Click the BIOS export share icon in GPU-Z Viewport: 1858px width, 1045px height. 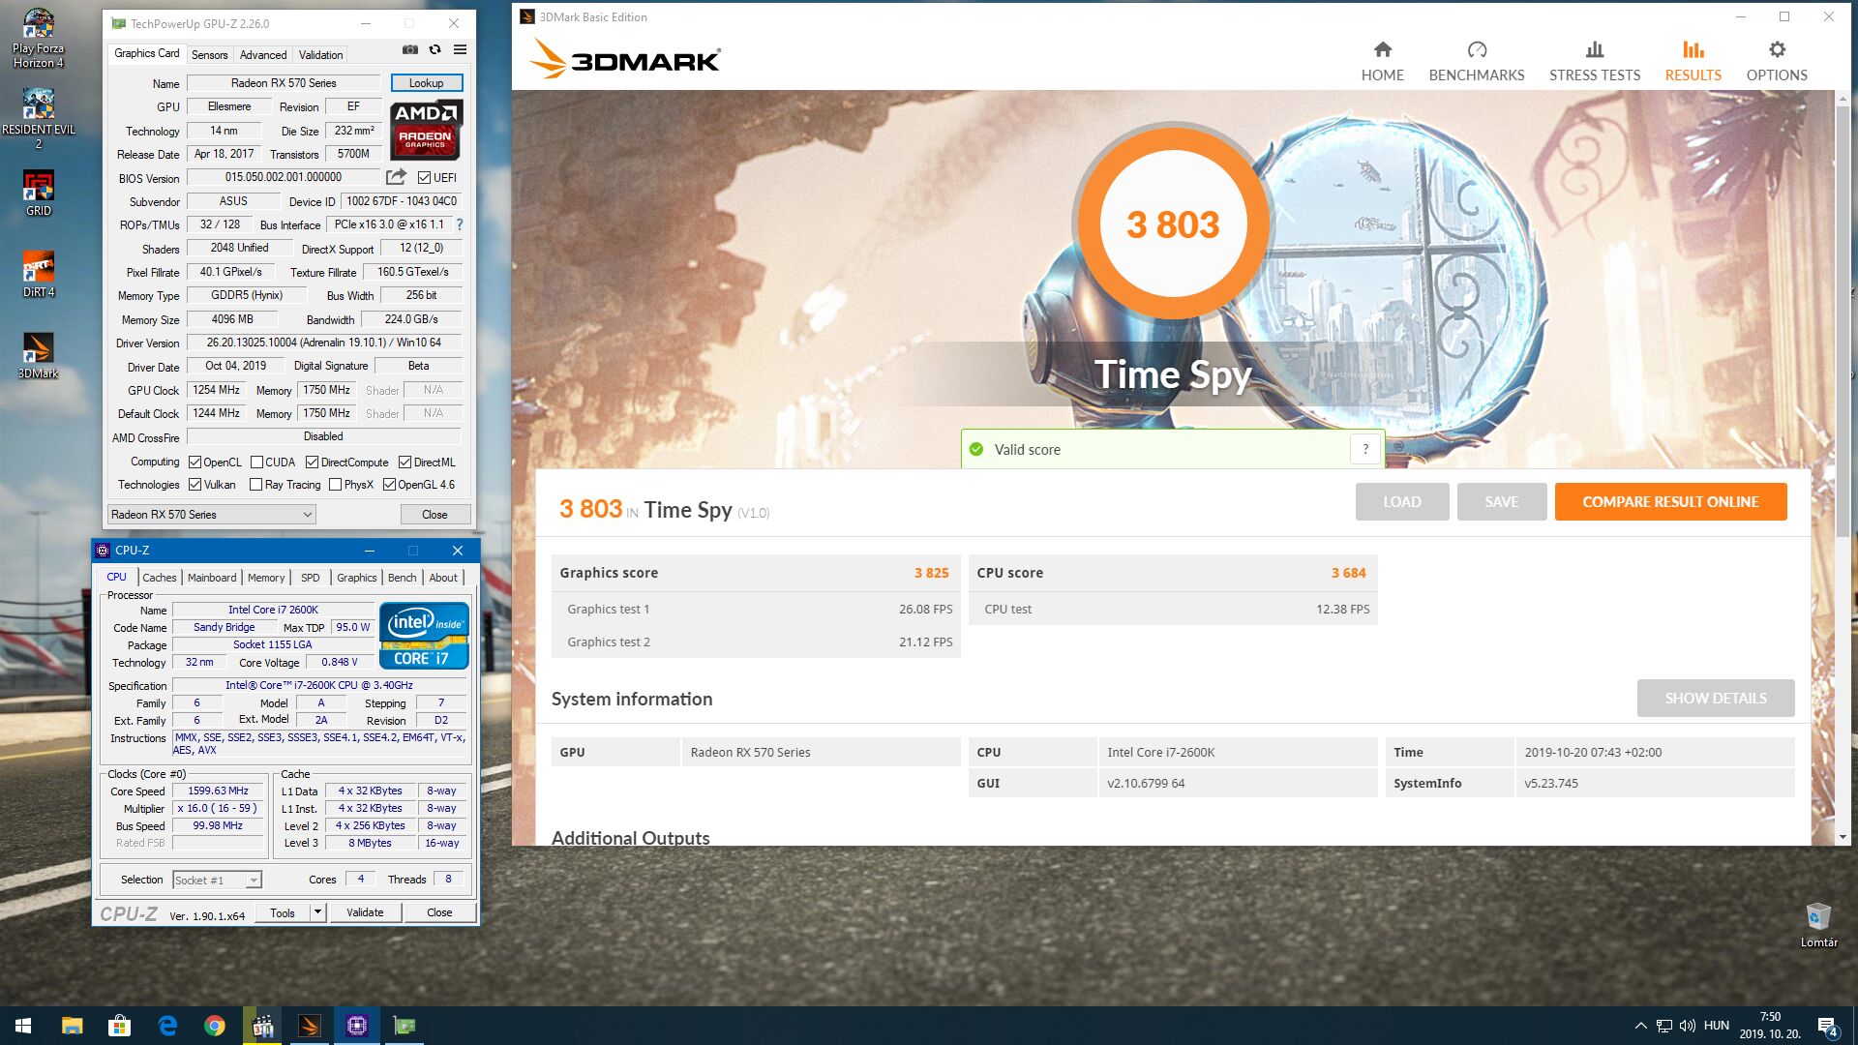pyautogui.click(x=396, y=177)
